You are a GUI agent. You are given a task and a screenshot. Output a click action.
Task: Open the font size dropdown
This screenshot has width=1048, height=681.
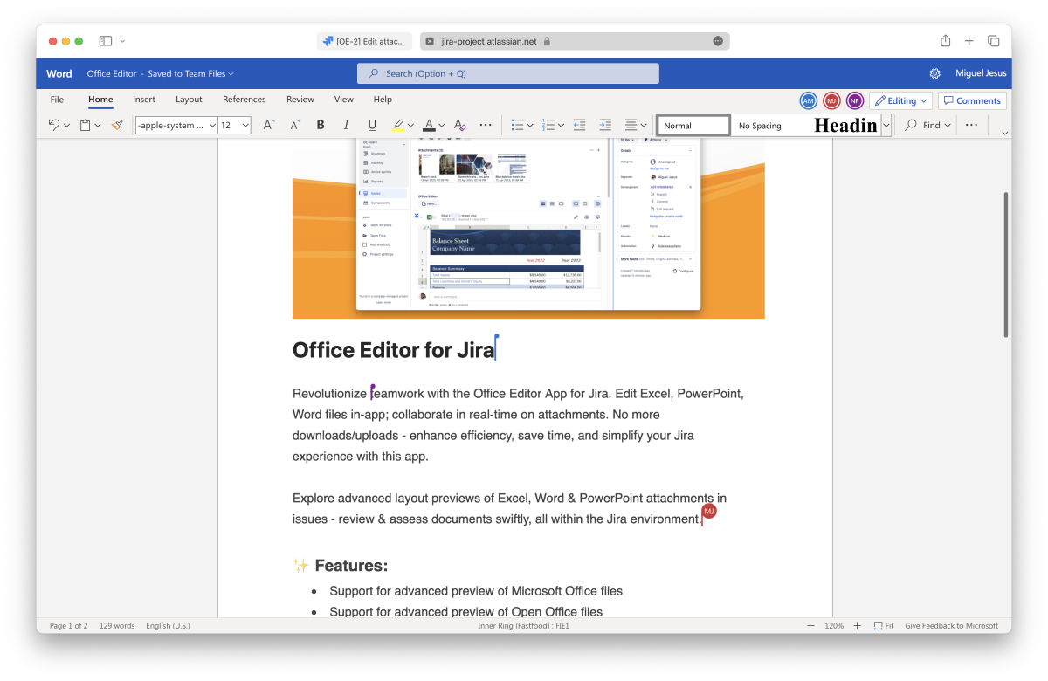245,126
